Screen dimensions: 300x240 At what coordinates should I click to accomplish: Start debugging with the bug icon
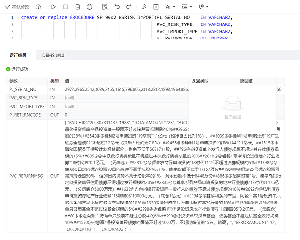[89, 7]
